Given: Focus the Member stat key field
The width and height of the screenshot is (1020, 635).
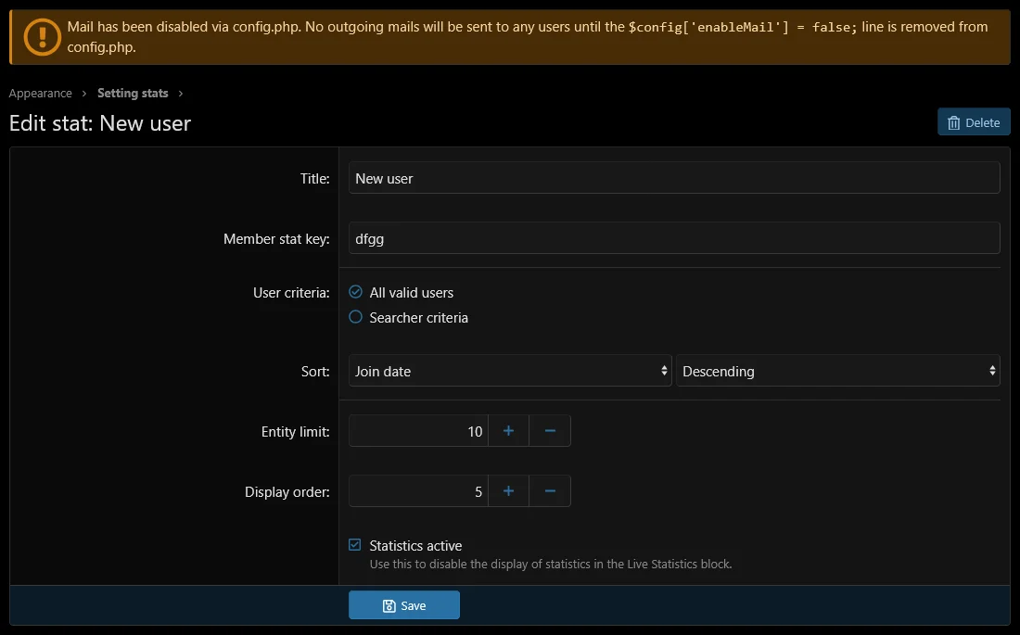Looking at the screenshot, I should tap(674, 238).
